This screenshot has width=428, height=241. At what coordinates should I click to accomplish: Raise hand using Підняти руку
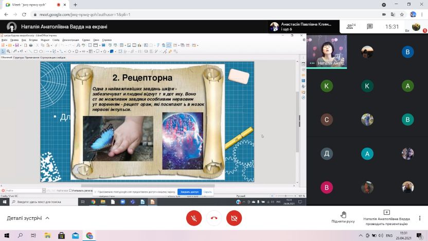[343, 217]
